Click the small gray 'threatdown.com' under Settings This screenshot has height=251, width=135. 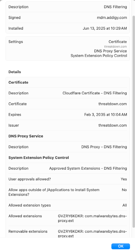[x=115, y=47]
